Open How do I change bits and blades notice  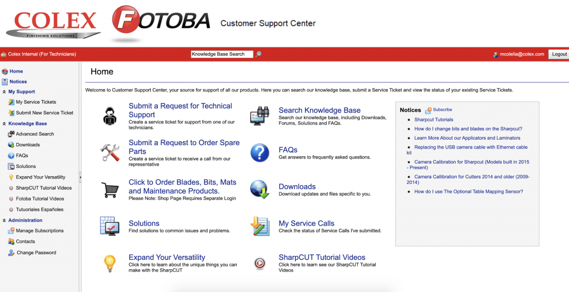pos(468,129)
